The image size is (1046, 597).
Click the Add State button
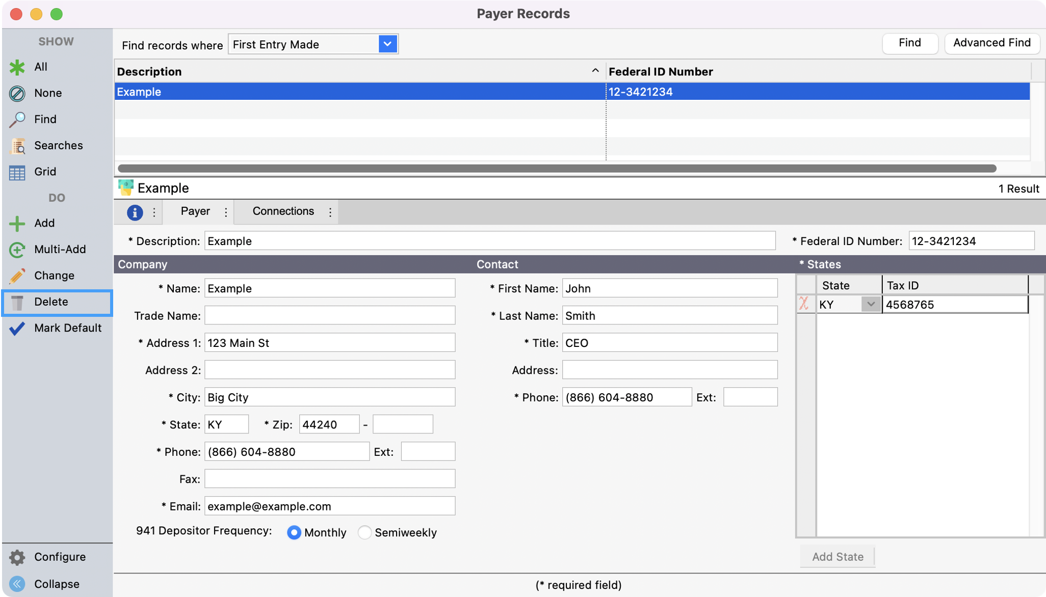coord(837,557)
